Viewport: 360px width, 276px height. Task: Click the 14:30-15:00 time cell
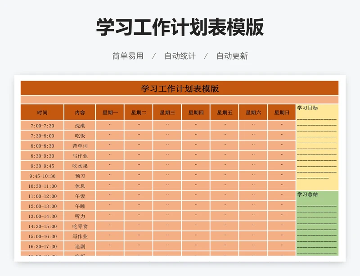point(42,226)
